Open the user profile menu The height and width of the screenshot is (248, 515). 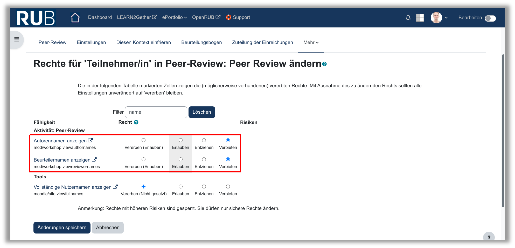(x=439, y=18)
